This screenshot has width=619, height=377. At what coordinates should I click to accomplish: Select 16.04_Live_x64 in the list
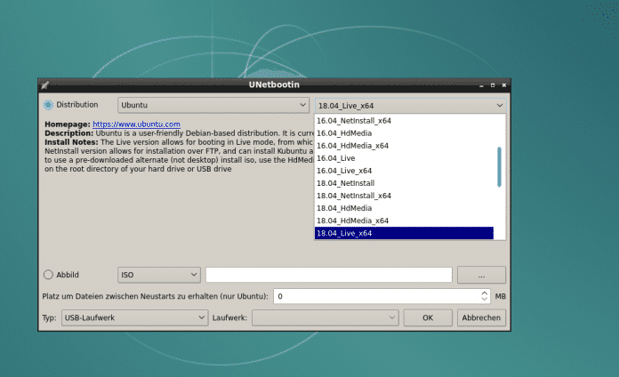pos(344,170)
